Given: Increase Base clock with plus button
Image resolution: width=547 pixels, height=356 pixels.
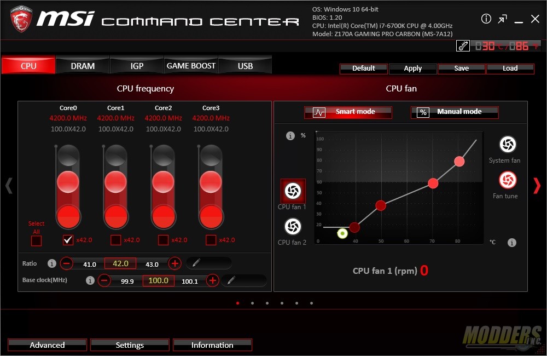Looking at the screenshot, I should tap(212, 280).
